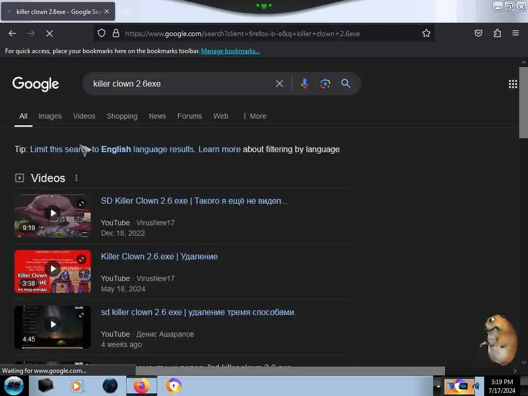The image size is (528, 396).
Task: Click the hamster desktop pet
Action: point(499,339)
